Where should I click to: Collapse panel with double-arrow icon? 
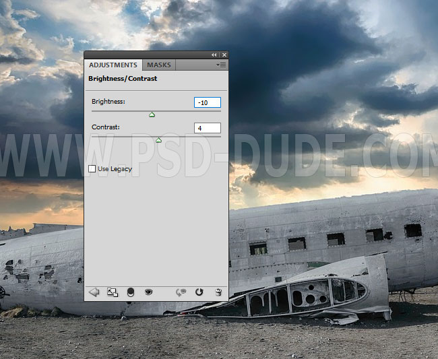[214, 55]
